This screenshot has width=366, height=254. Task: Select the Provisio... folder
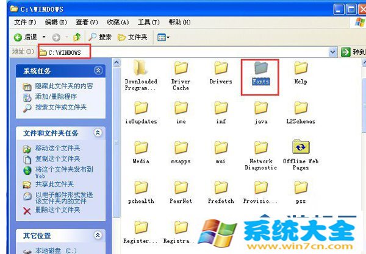pos(261,192)
